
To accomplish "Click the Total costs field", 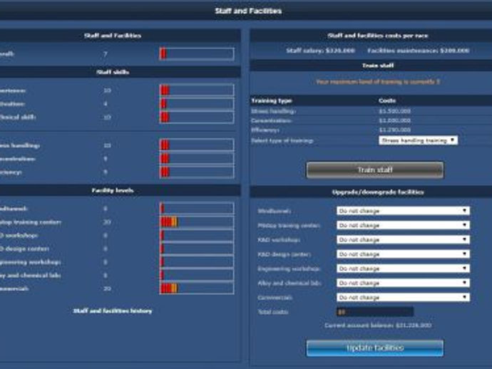I will pos(375,312).
